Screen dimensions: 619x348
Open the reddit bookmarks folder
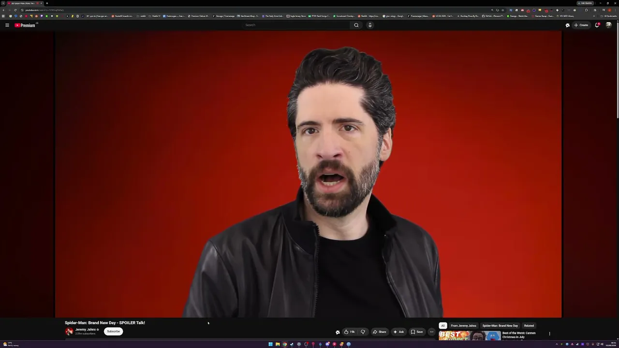coord(141,16)
